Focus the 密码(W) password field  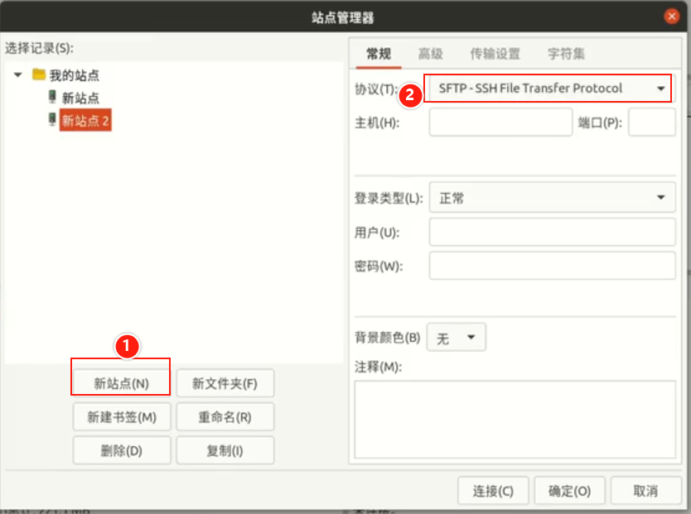pos(552,266)
